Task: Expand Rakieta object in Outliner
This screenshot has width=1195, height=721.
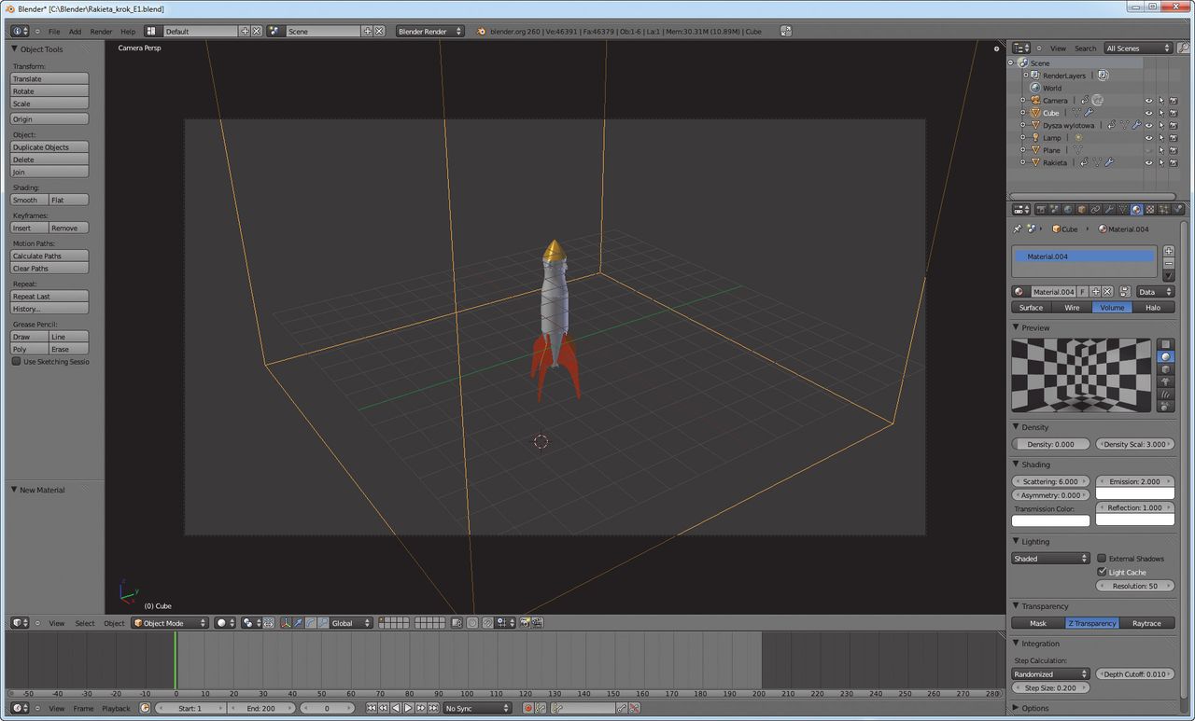Action: [1023, 162]
